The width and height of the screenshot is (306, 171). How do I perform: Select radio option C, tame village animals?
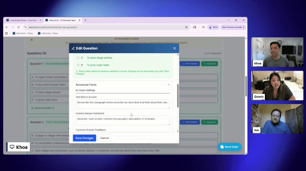coord(78,58)
